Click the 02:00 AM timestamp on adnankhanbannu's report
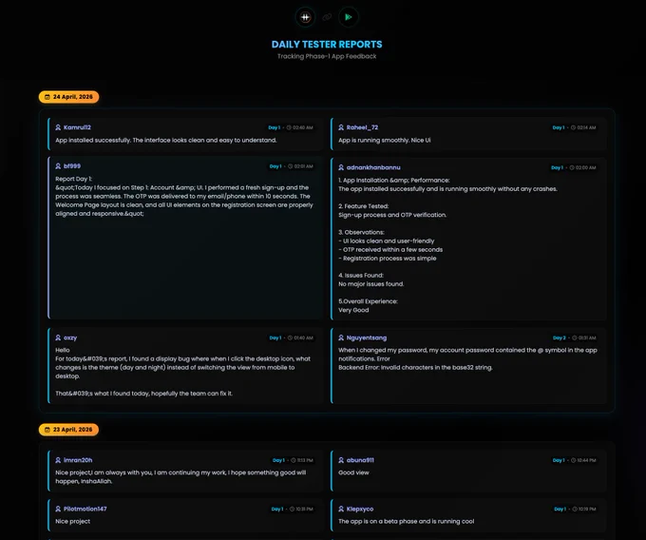 (585, 167)
